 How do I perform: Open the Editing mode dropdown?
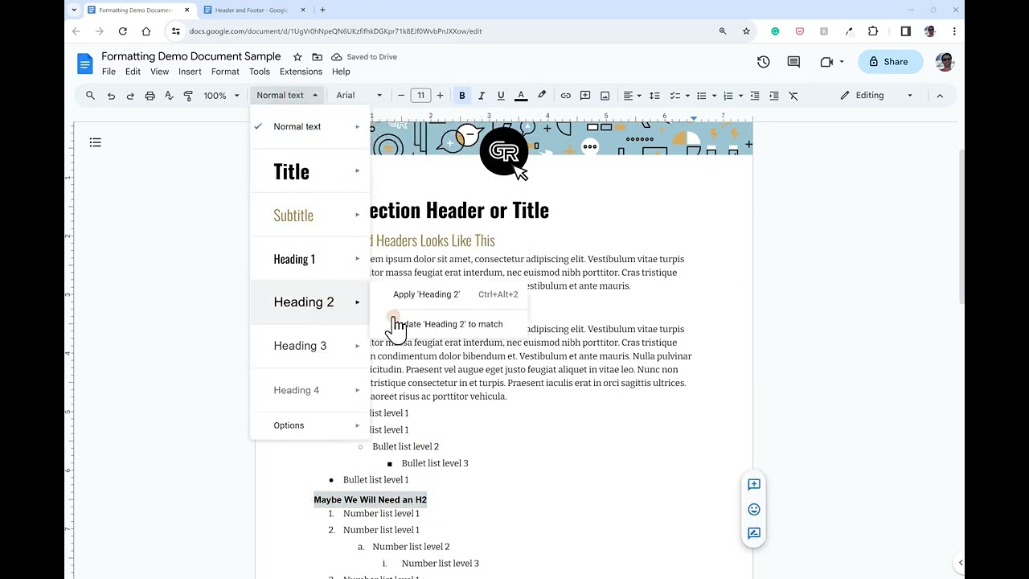pos(876,96)
